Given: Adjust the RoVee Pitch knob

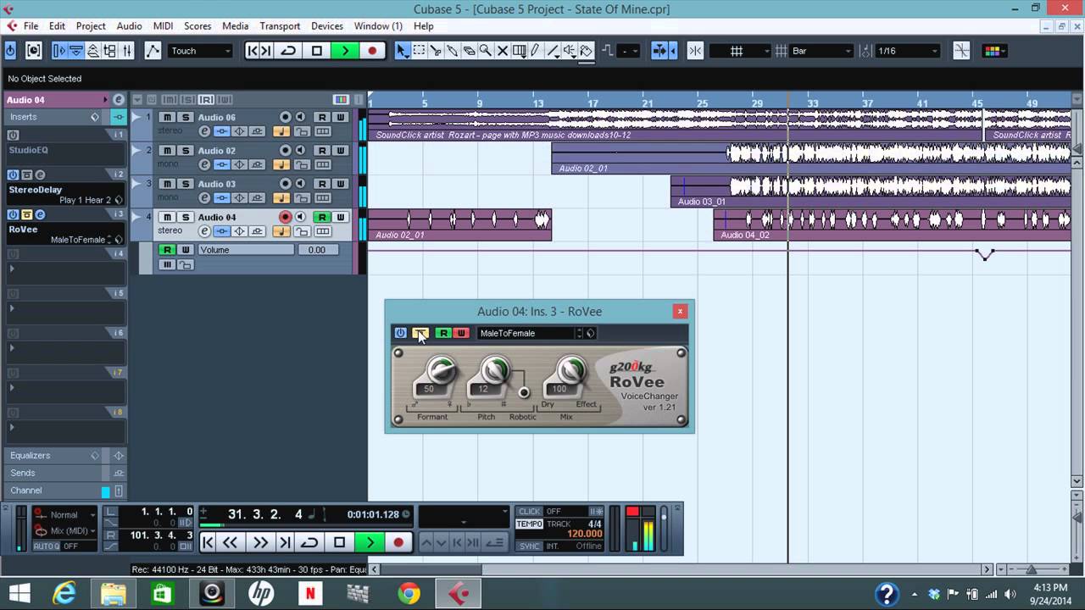Looking at the screenshot, I should click(494, 369).
